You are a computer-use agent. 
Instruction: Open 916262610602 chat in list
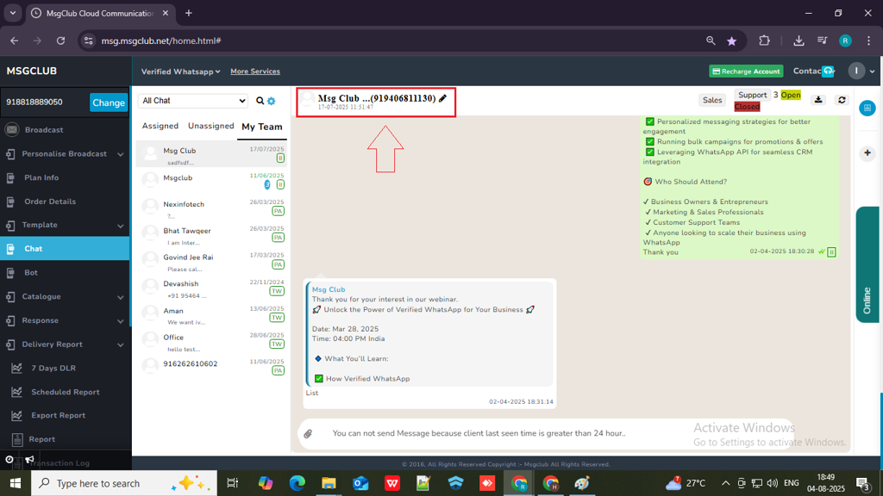coord(212,367)
